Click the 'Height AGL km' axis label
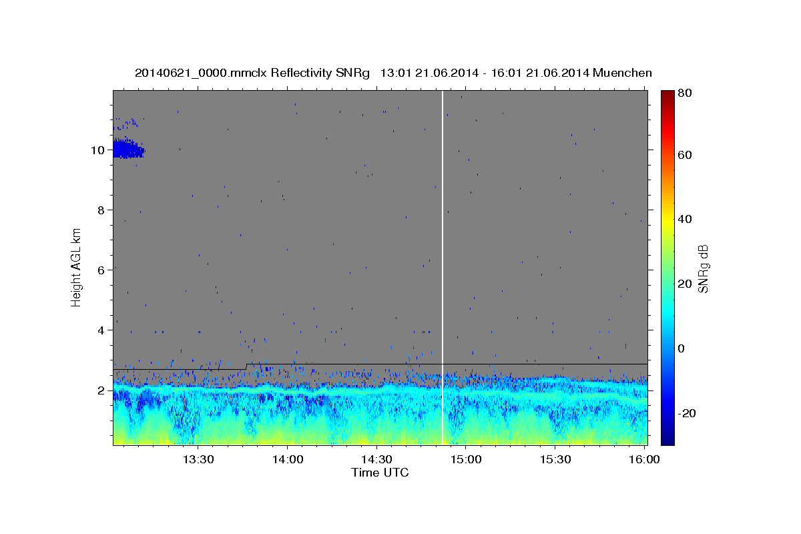Viewport: 801px width, 534px height. click(77, 267)
